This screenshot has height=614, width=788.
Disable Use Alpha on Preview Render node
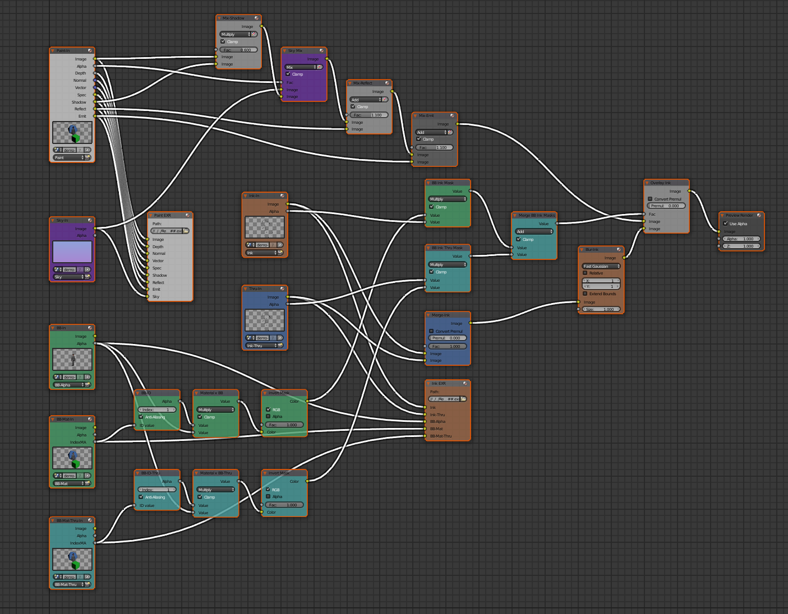(725, 224)
